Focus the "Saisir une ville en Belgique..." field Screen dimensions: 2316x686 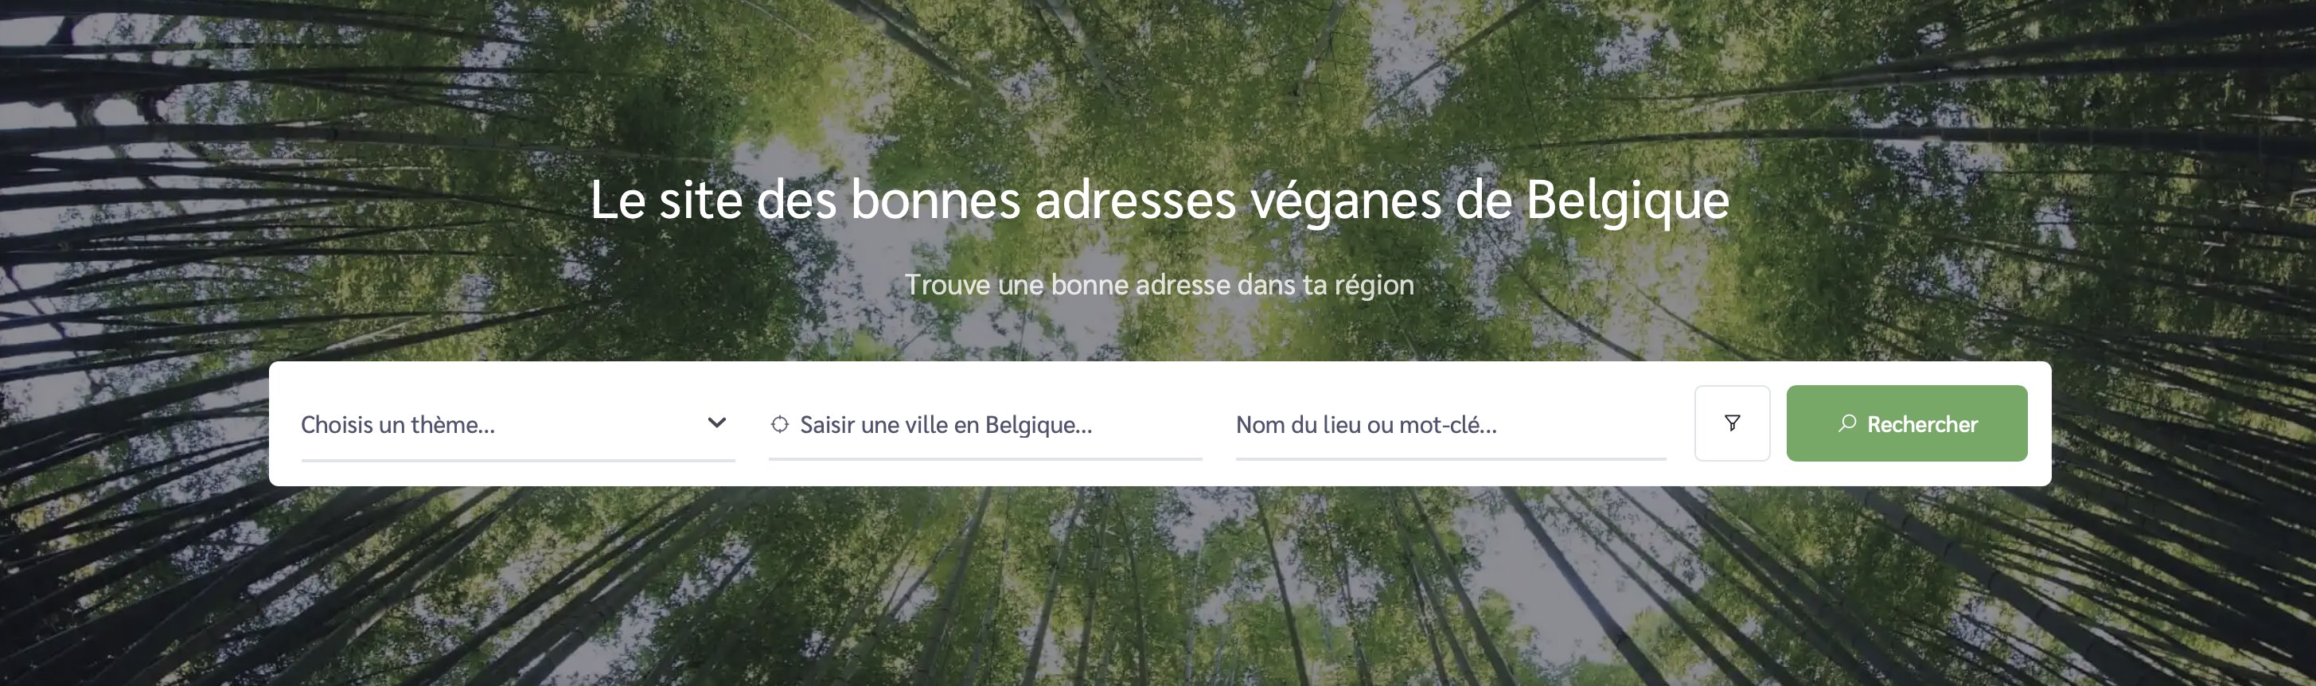pos(985,424)
